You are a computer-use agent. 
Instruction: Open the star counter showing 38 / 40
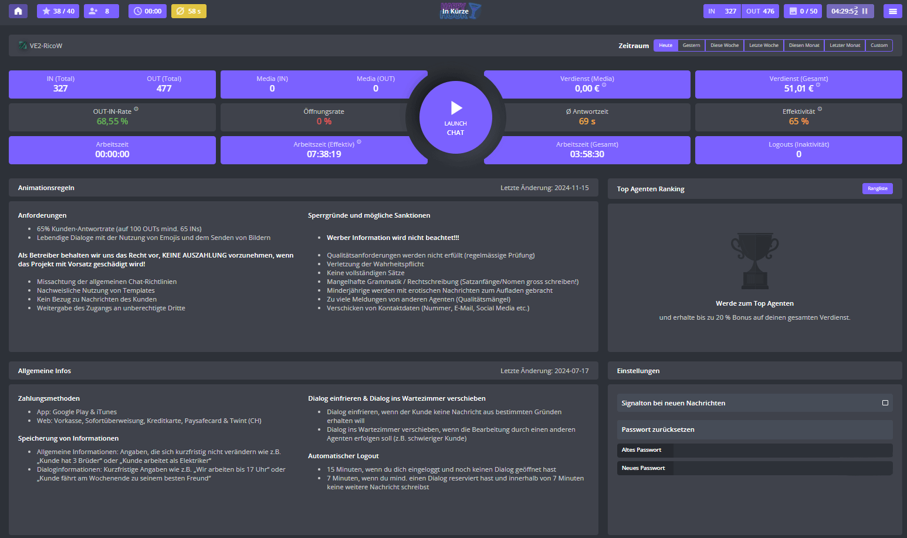58,11
